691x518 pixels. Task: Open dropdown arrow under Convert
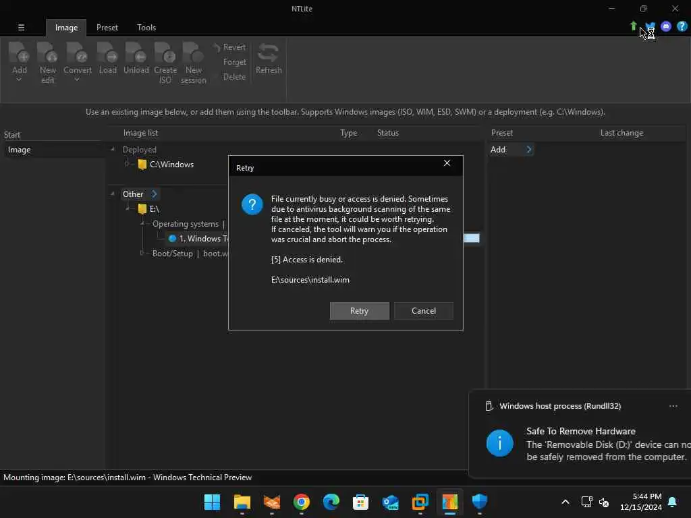coord(77,80)
